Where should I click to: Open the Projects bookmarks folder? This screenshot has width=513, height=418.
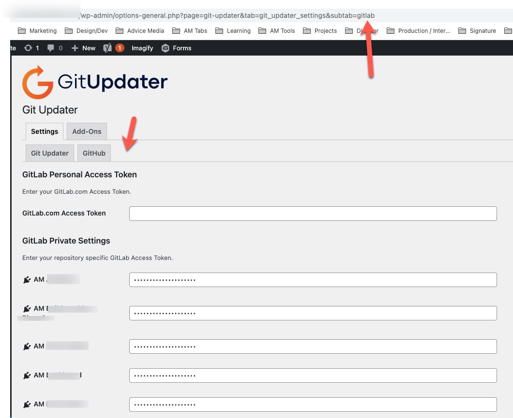tap(320, 31)
